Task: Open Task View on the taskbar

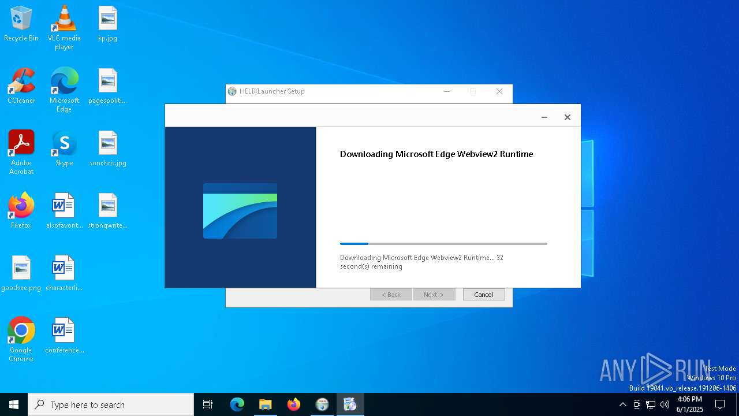Action: (x=208, y=404)
